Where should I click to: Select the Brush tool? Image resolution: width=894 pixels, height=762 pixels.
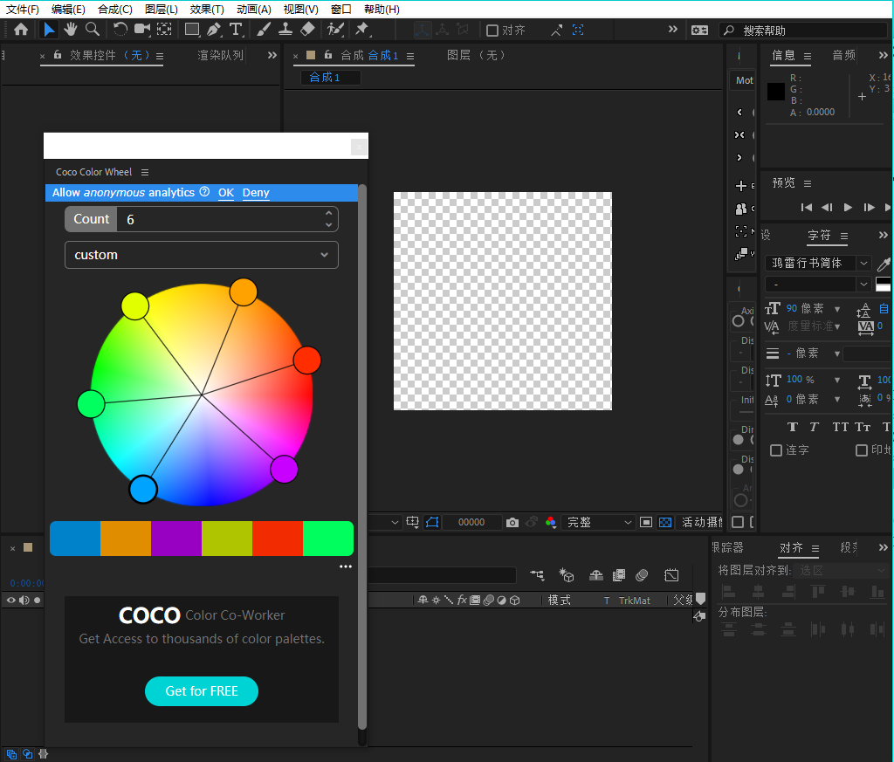(264, 30)
